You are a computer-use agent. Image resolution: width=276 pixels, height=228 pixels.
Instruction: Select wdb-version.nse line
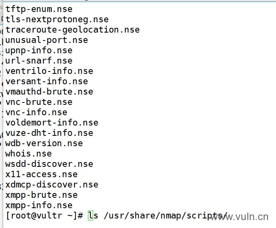44,143
